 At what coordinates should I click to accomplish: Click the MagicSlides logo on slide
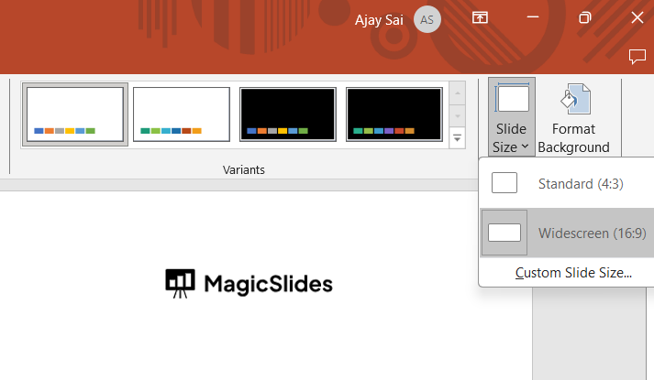click(249, 283)
